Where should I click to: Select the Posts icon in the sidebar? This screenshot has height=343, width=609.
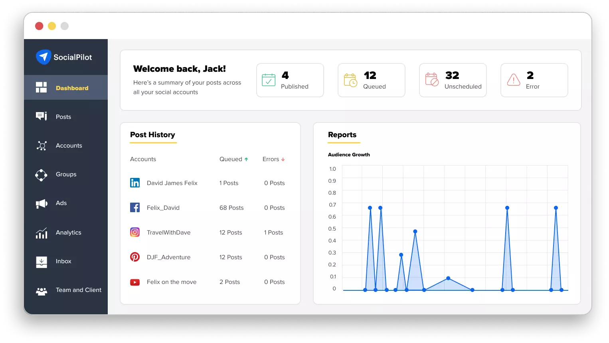41,116
